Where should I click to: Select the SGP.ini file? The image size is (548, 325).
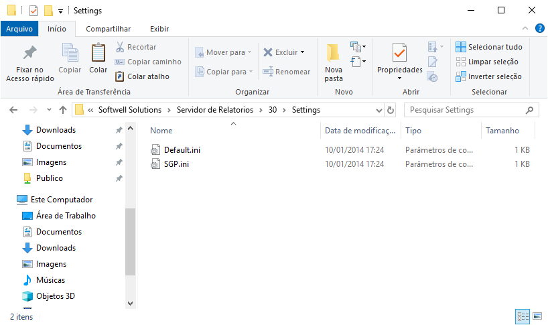[176, 164]
